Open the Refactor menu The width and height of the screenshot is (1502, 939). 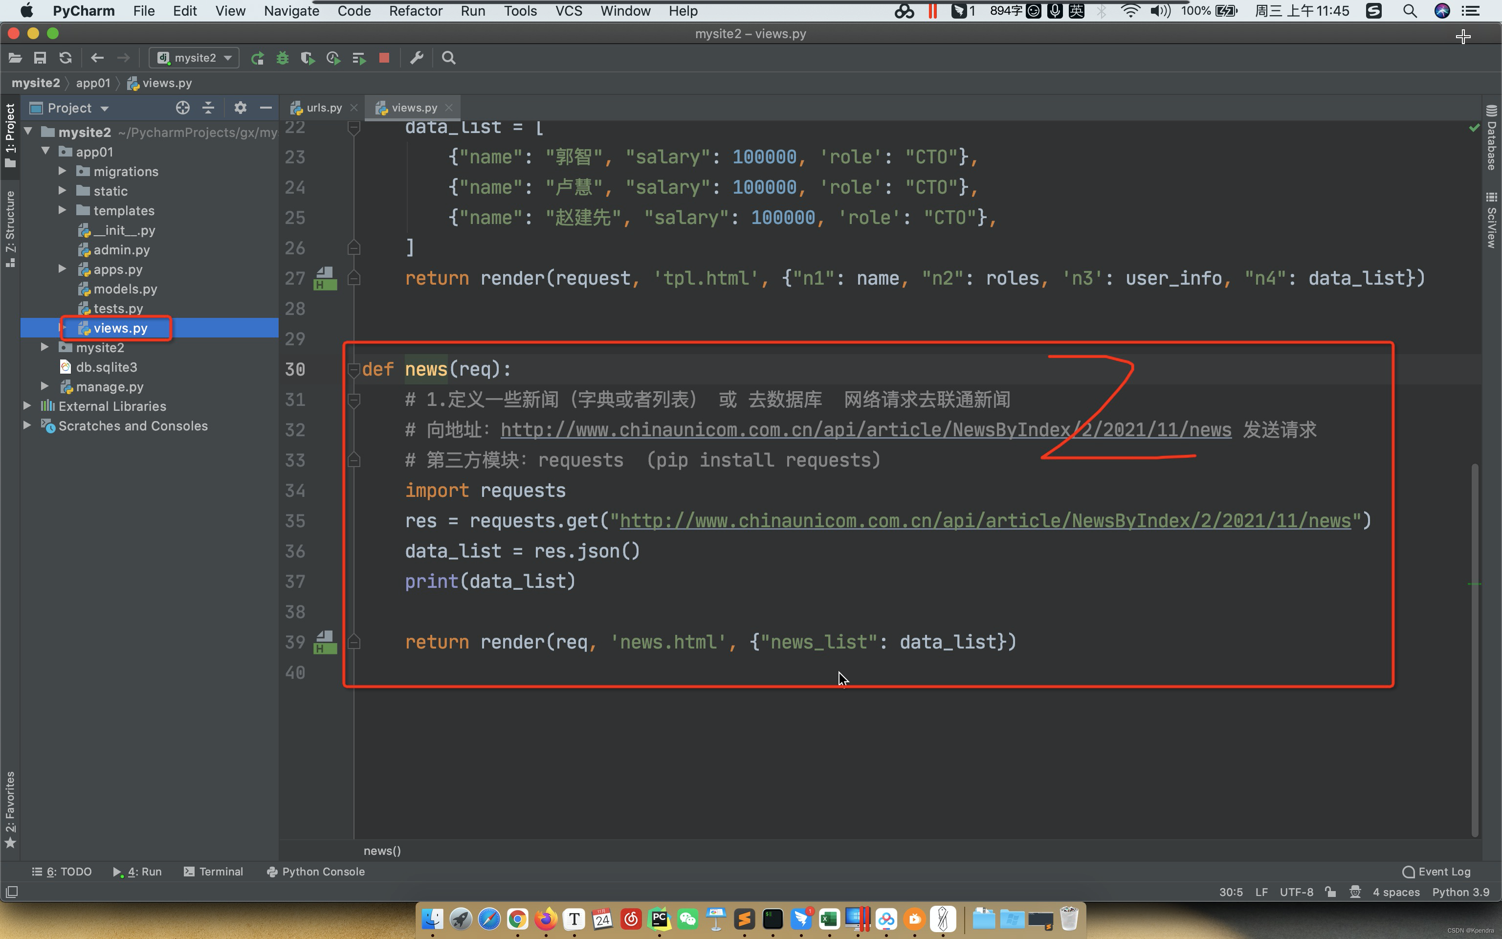pos(415,11)
